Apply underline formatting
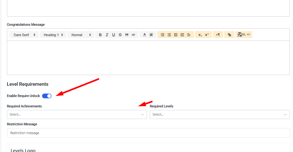 click(x=113, y=35)
